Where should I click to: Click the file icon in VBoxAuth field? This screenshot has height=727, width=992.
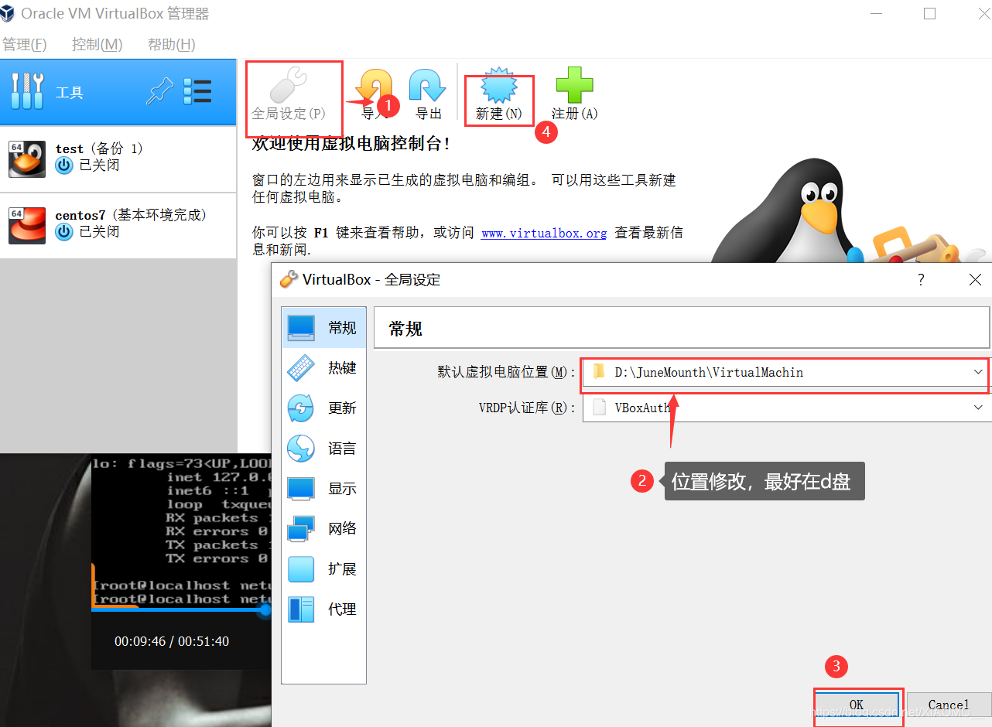[598, 408]
